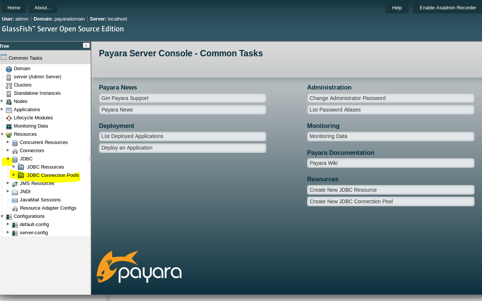Click Get Payara Support
Screen dimensions: 482x301
182,98
